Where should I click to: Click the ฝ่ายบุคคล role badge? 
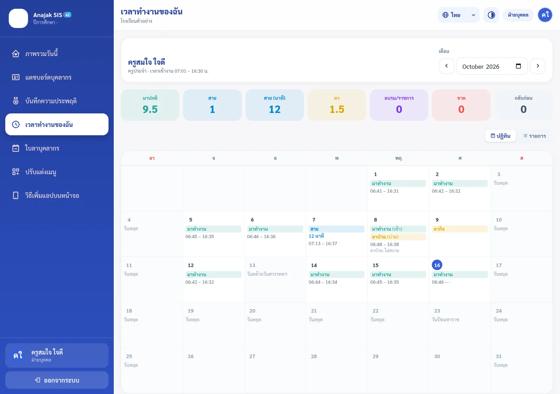[518, 15]
